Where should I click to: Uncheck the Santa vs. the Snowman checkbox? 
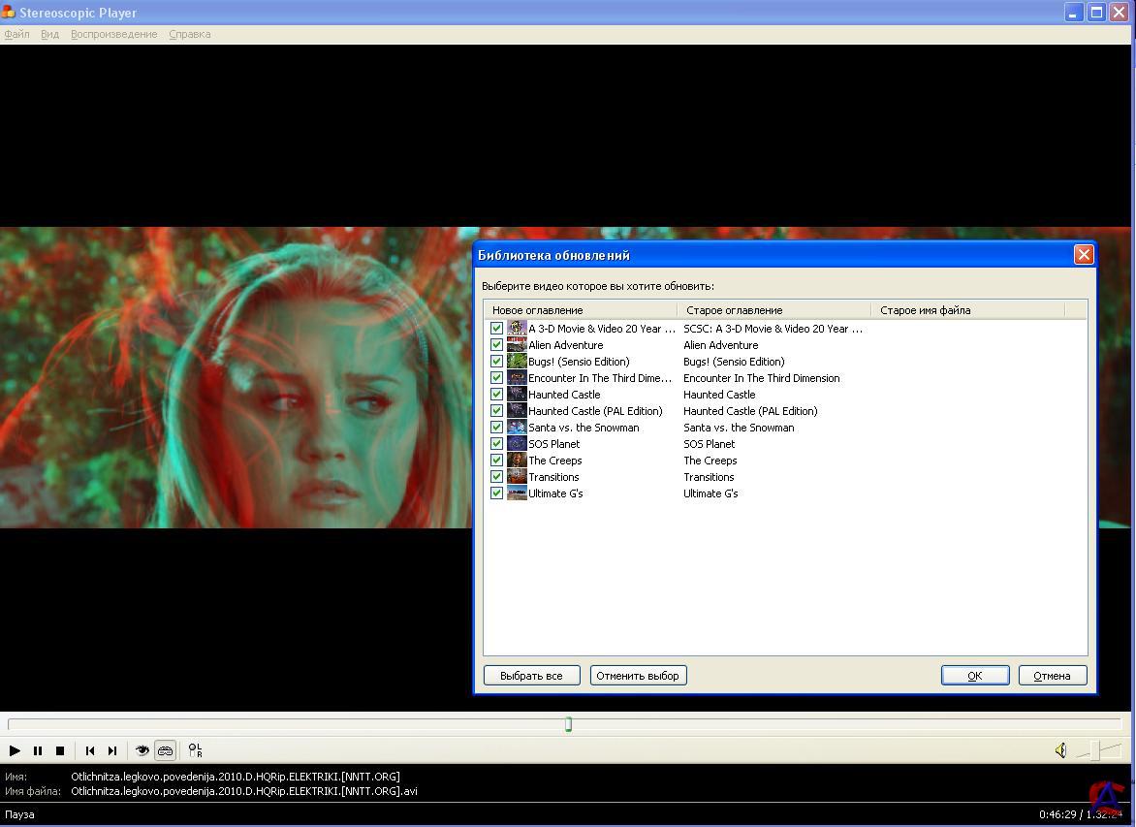tap(497, 428)
